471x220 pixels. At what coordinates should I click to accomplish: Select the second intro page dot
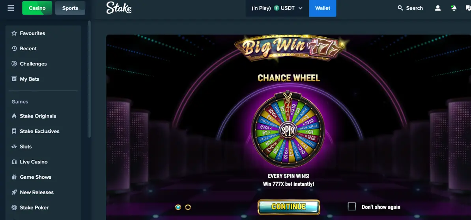click(x=188, y=207)
